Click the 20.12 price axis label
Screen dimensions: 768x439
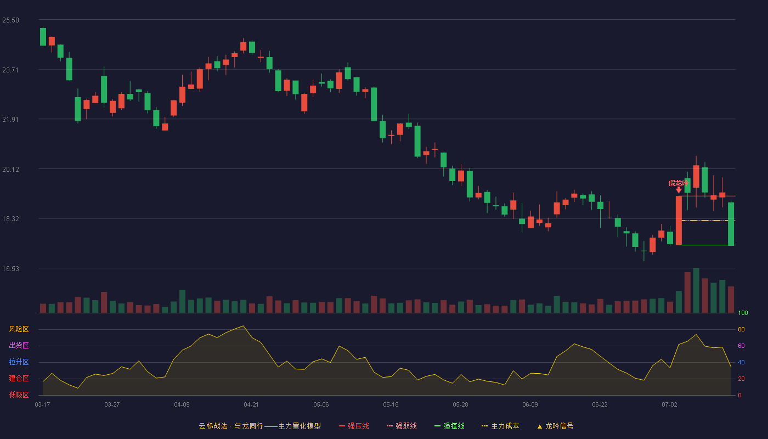(10, 170)
